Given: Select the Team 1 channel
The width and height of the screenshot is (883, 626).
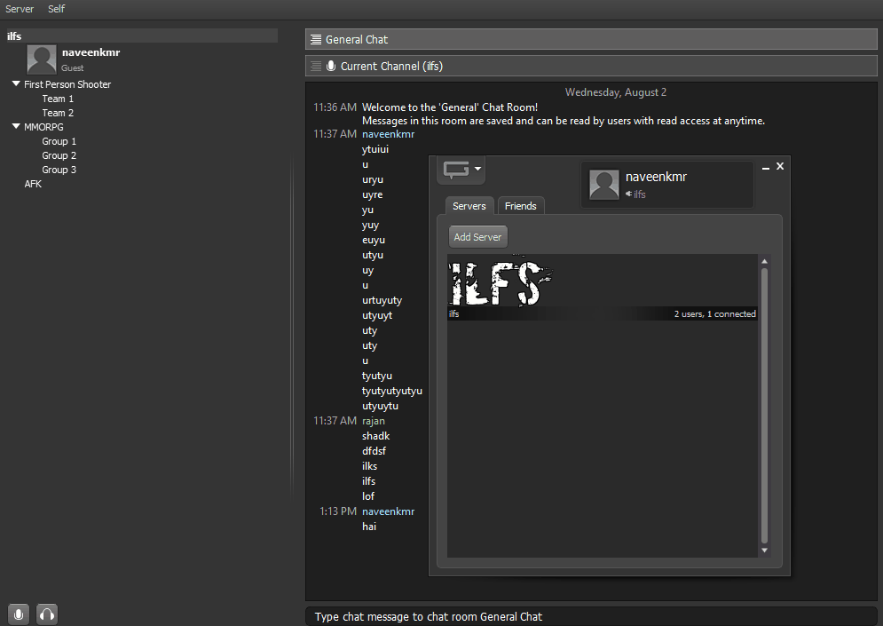Looking at the screenshot, I should click(x=58, y=99).
